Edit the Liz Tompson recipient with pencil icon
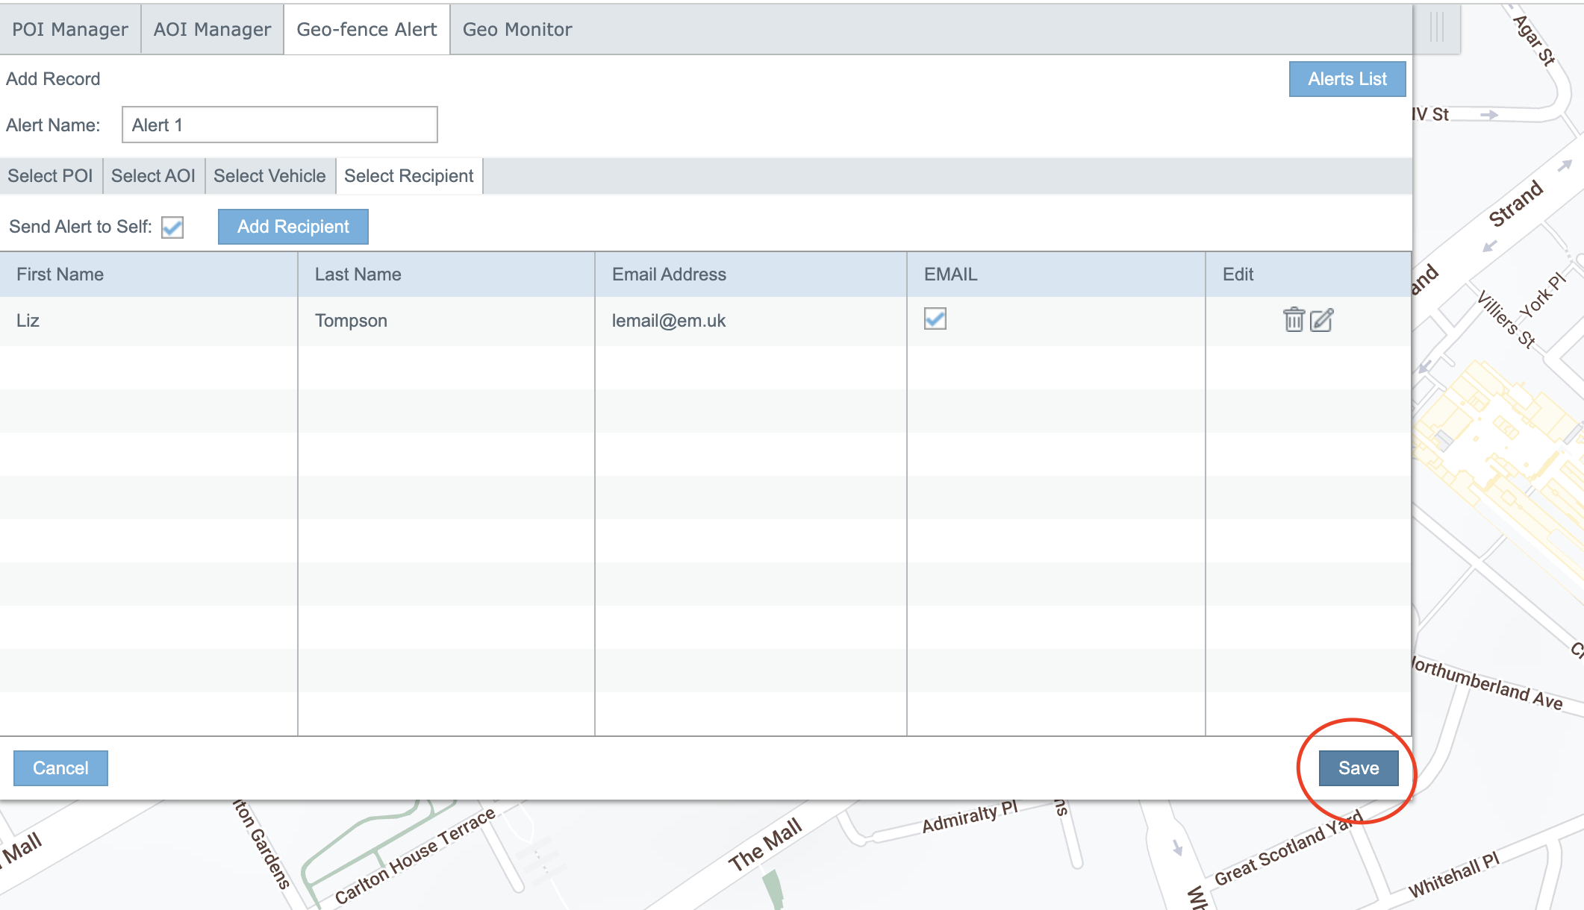Screen dimensions: 1584x910 [x=1321, y=320]
